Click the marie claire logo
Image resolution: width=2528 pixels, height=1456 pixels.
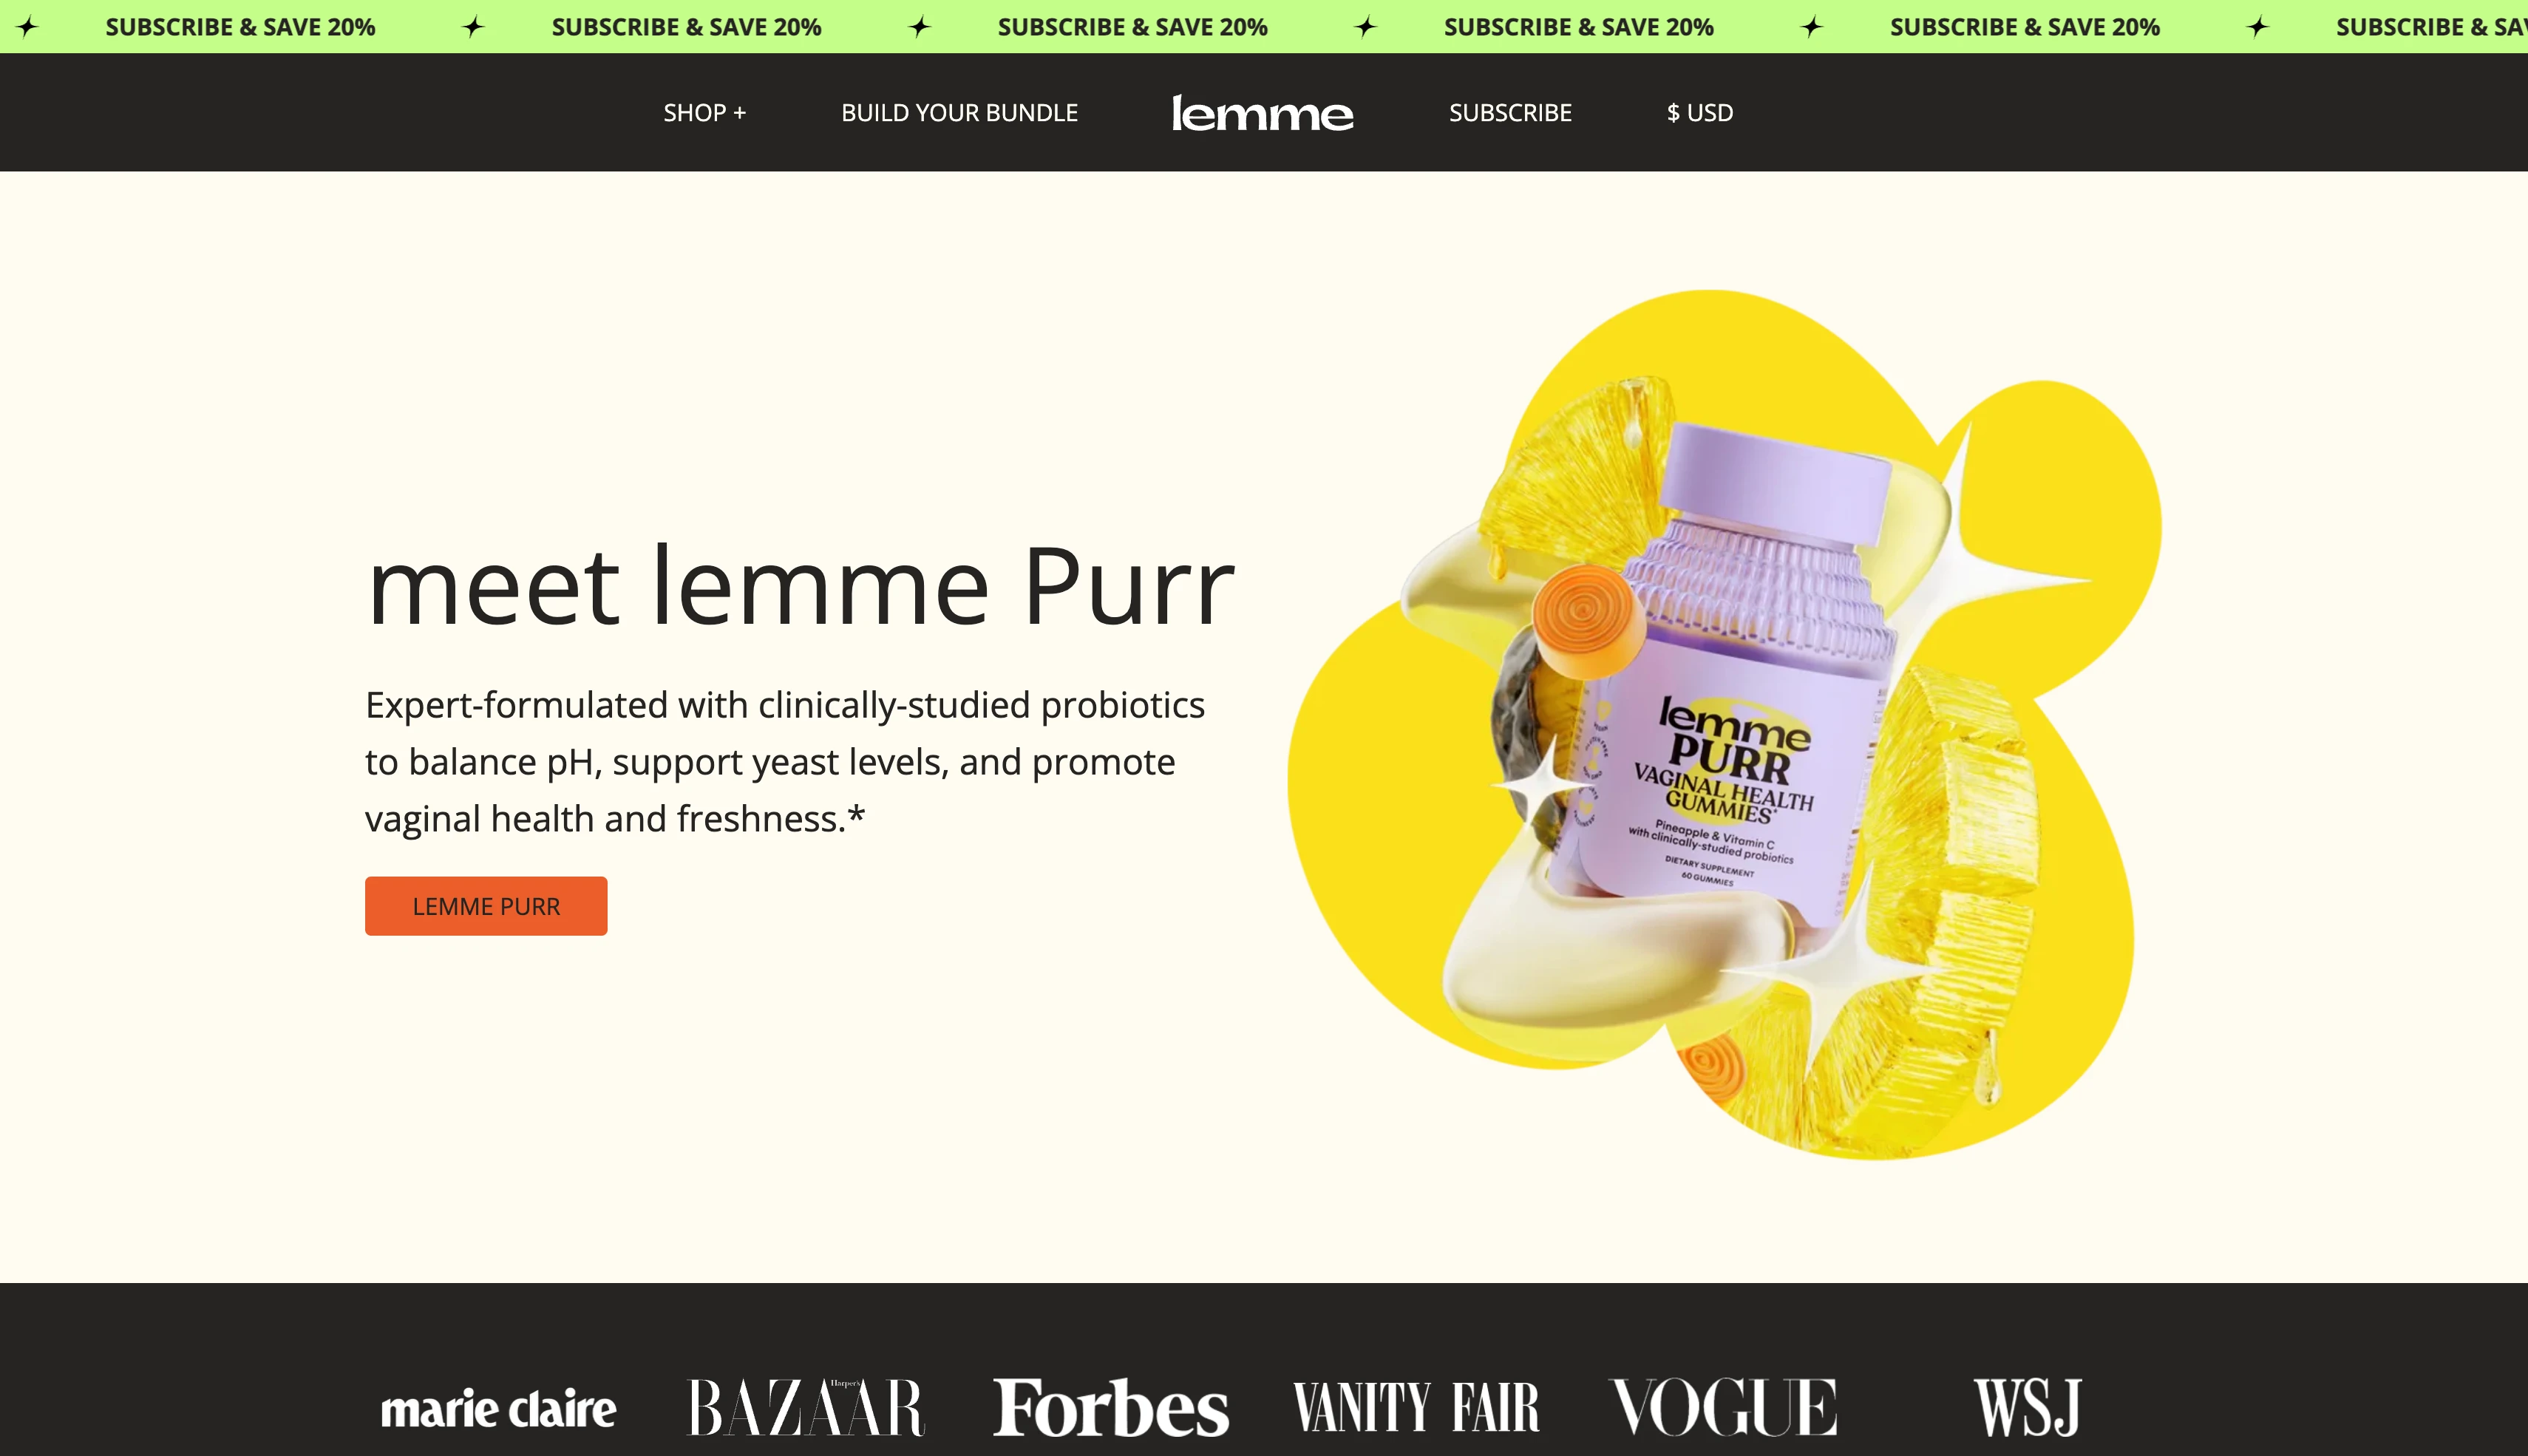point(498,1408)
